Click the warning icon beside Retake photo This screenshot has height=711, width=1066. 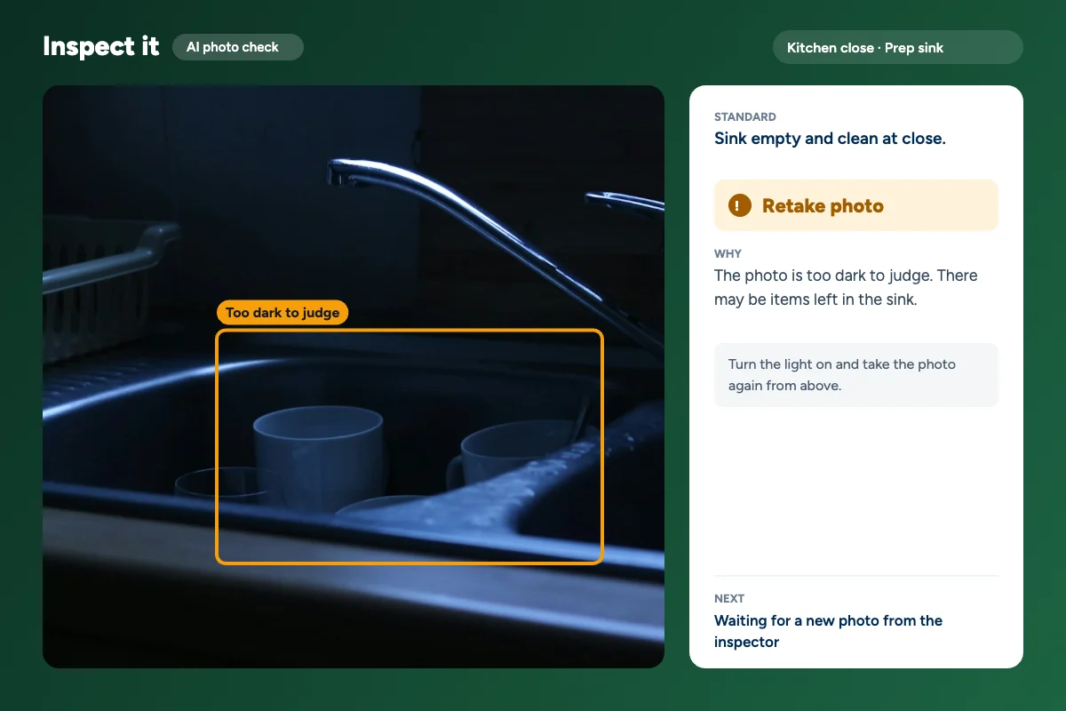[739, 205]
